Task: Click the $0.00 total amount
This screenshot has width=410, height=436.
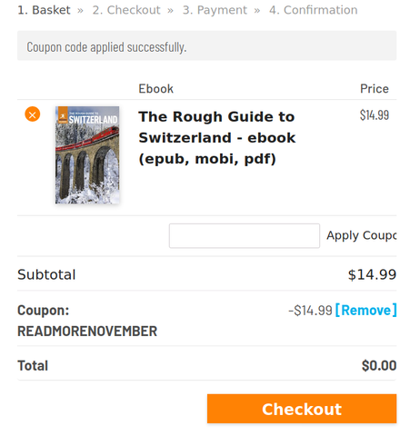Action: pyautogui.click(x=379, y=366)
